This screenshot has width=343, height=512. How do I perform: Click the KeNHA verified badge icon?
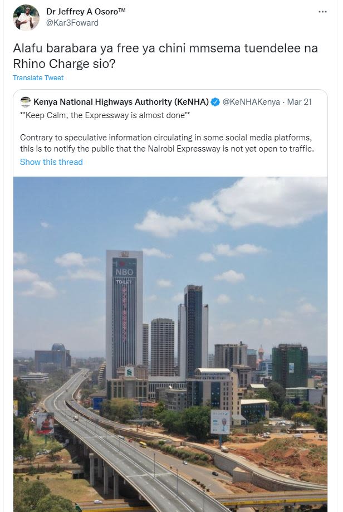coord(215,102)
